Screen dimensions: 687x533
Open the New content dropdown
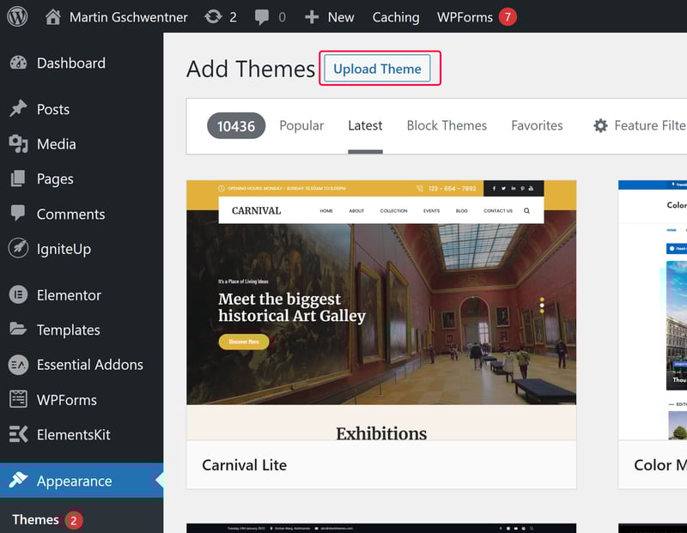click(330, 17)
